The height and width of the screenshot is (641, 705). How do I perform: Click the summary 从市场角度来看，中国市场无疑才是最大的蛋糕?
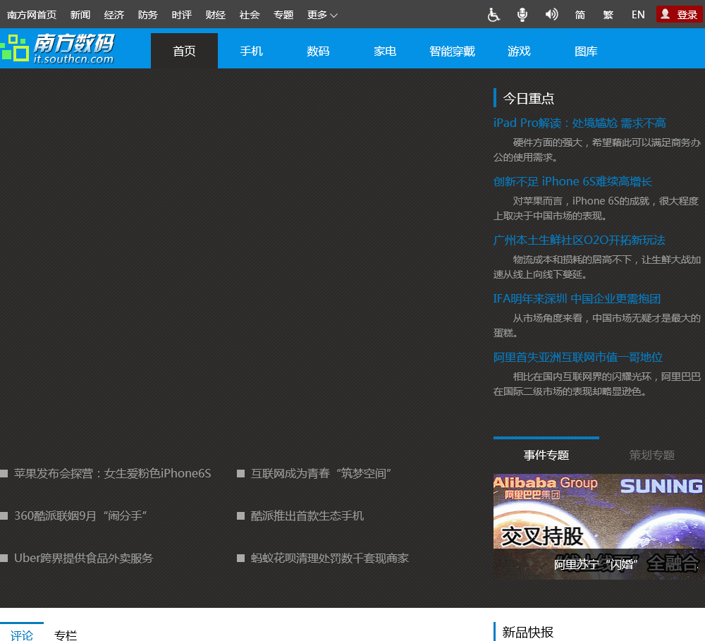pyautogui.click(x=597, y=325)
